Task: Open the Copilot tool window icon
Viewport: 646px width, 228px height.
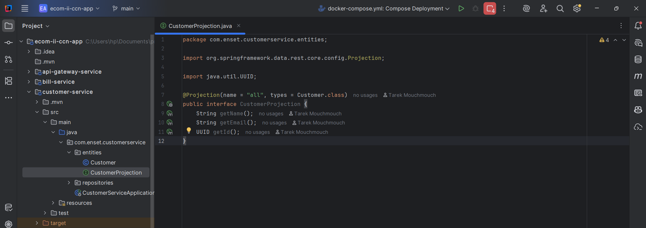Action: pos(638,110)
